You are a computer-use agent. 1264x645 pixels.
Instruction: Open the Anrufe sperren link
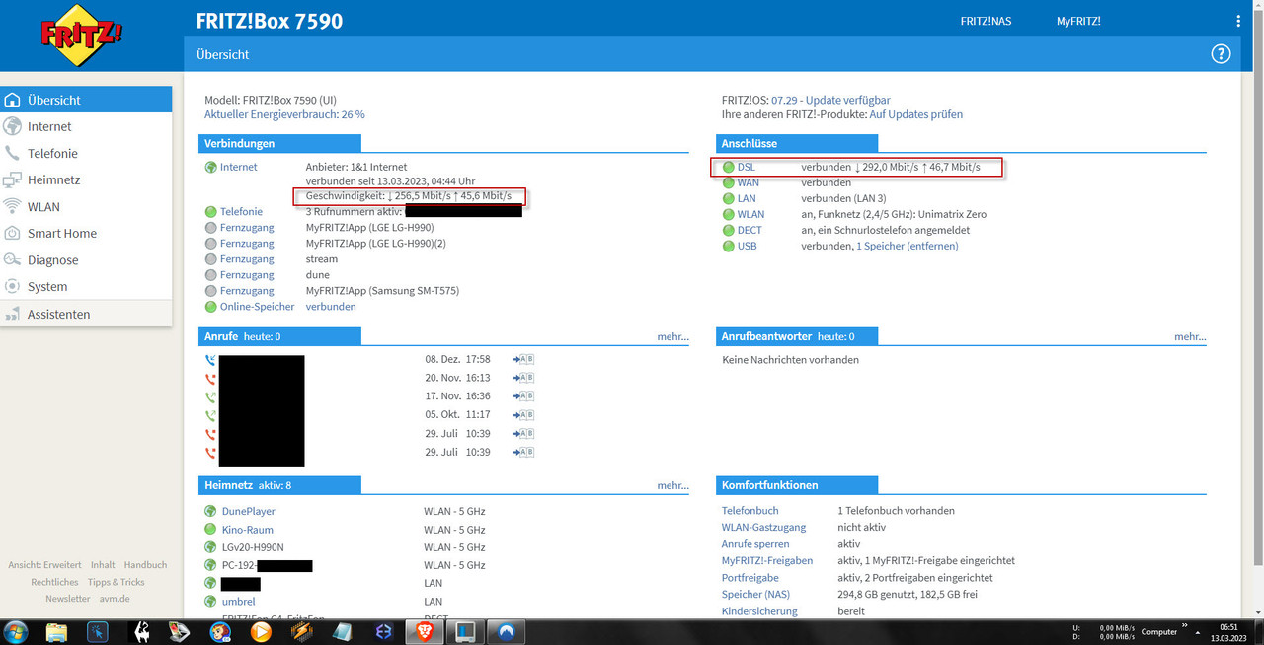click(x=756, y=543)
